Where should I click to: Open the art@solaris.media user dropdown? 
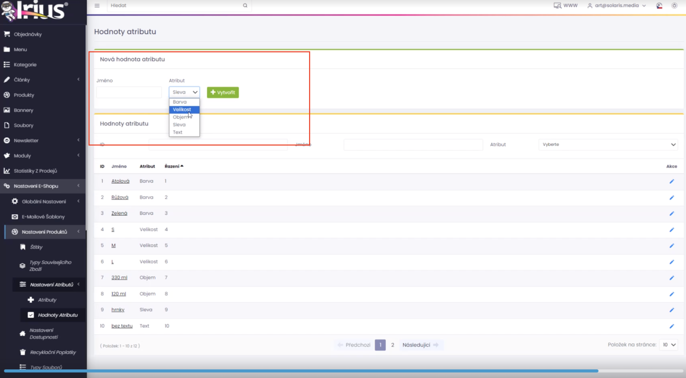click(617, 6)
